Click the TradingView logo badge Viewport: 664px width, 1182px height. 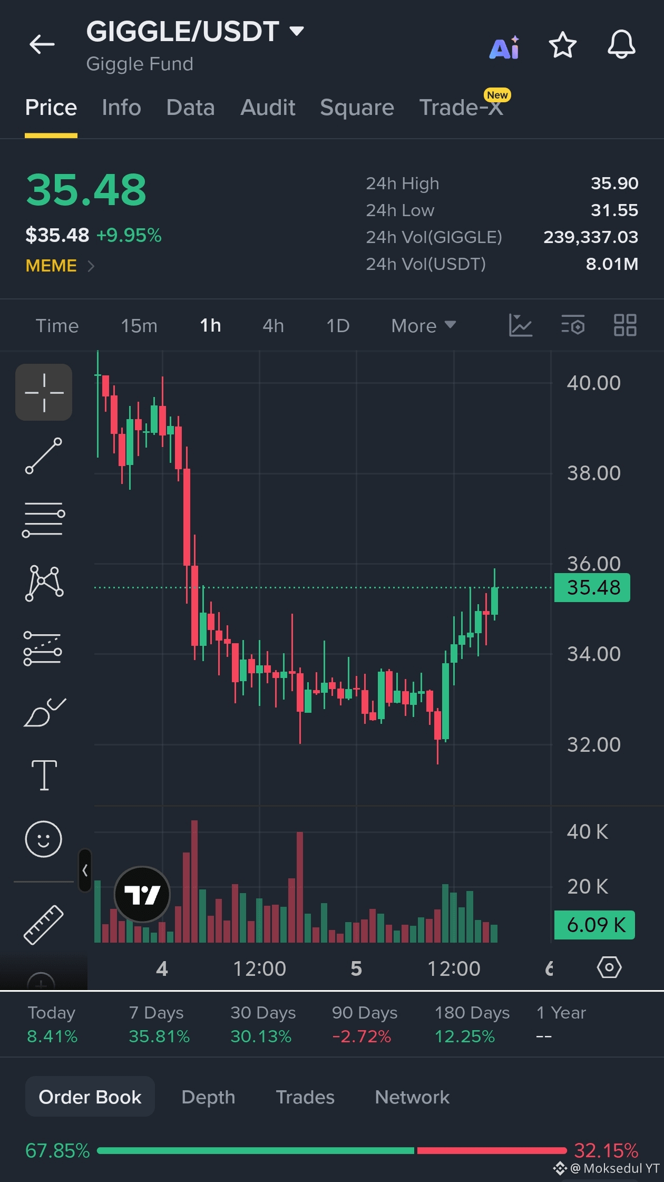click(142, 895)
